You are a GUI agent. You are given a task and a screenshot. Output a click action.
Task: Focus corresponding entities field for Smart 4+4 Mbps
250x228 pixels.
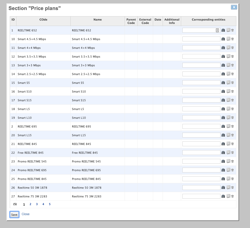tap(201, 48)
